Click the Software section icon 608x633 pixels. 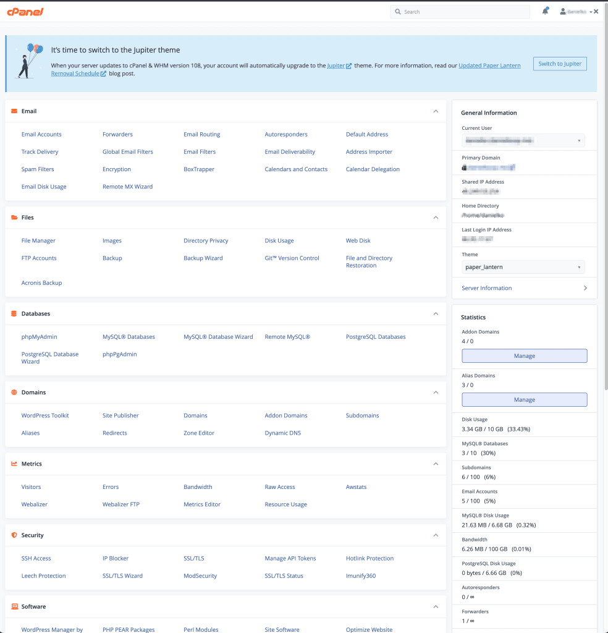point(15,607)
